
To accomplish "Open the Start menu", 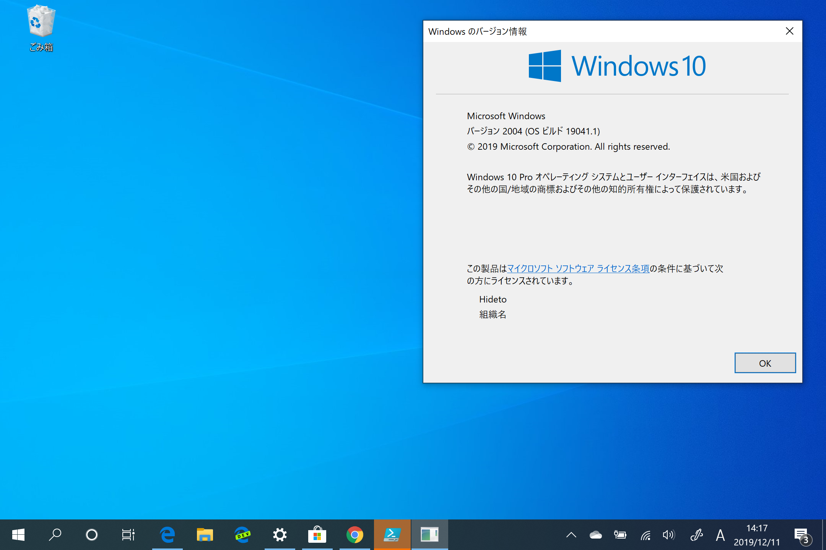I will [x=18, y=535].
